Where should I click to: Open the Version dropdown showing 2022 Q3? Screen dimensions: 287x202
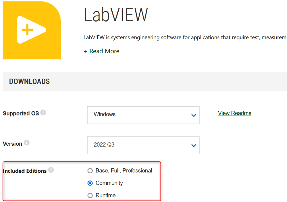click(143, 145)
